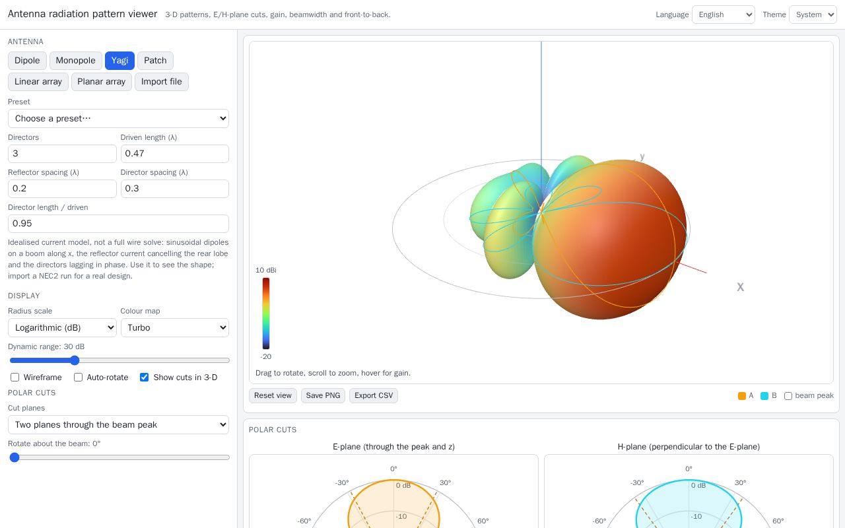This screenshot has width=845, height=528.
Task: Open the Preset dropdown
Action: 118,119
